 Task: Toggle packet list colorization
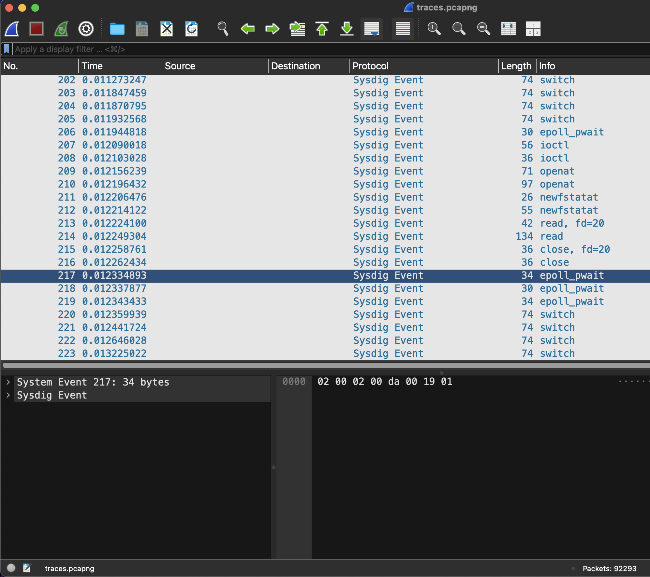coord(403,29)
